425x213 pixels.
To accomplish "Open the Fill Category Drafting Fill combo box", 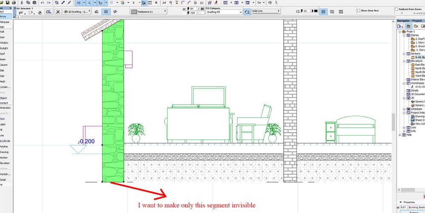I will pyautogui.click(x=224, y=12).
